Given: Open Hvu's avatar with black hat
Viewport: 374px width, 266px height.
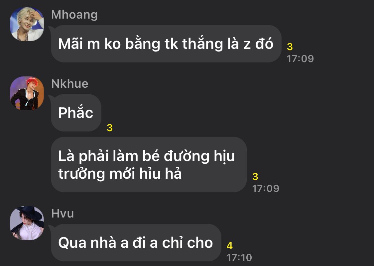Looking at the screenshot, I should [27, 223].
